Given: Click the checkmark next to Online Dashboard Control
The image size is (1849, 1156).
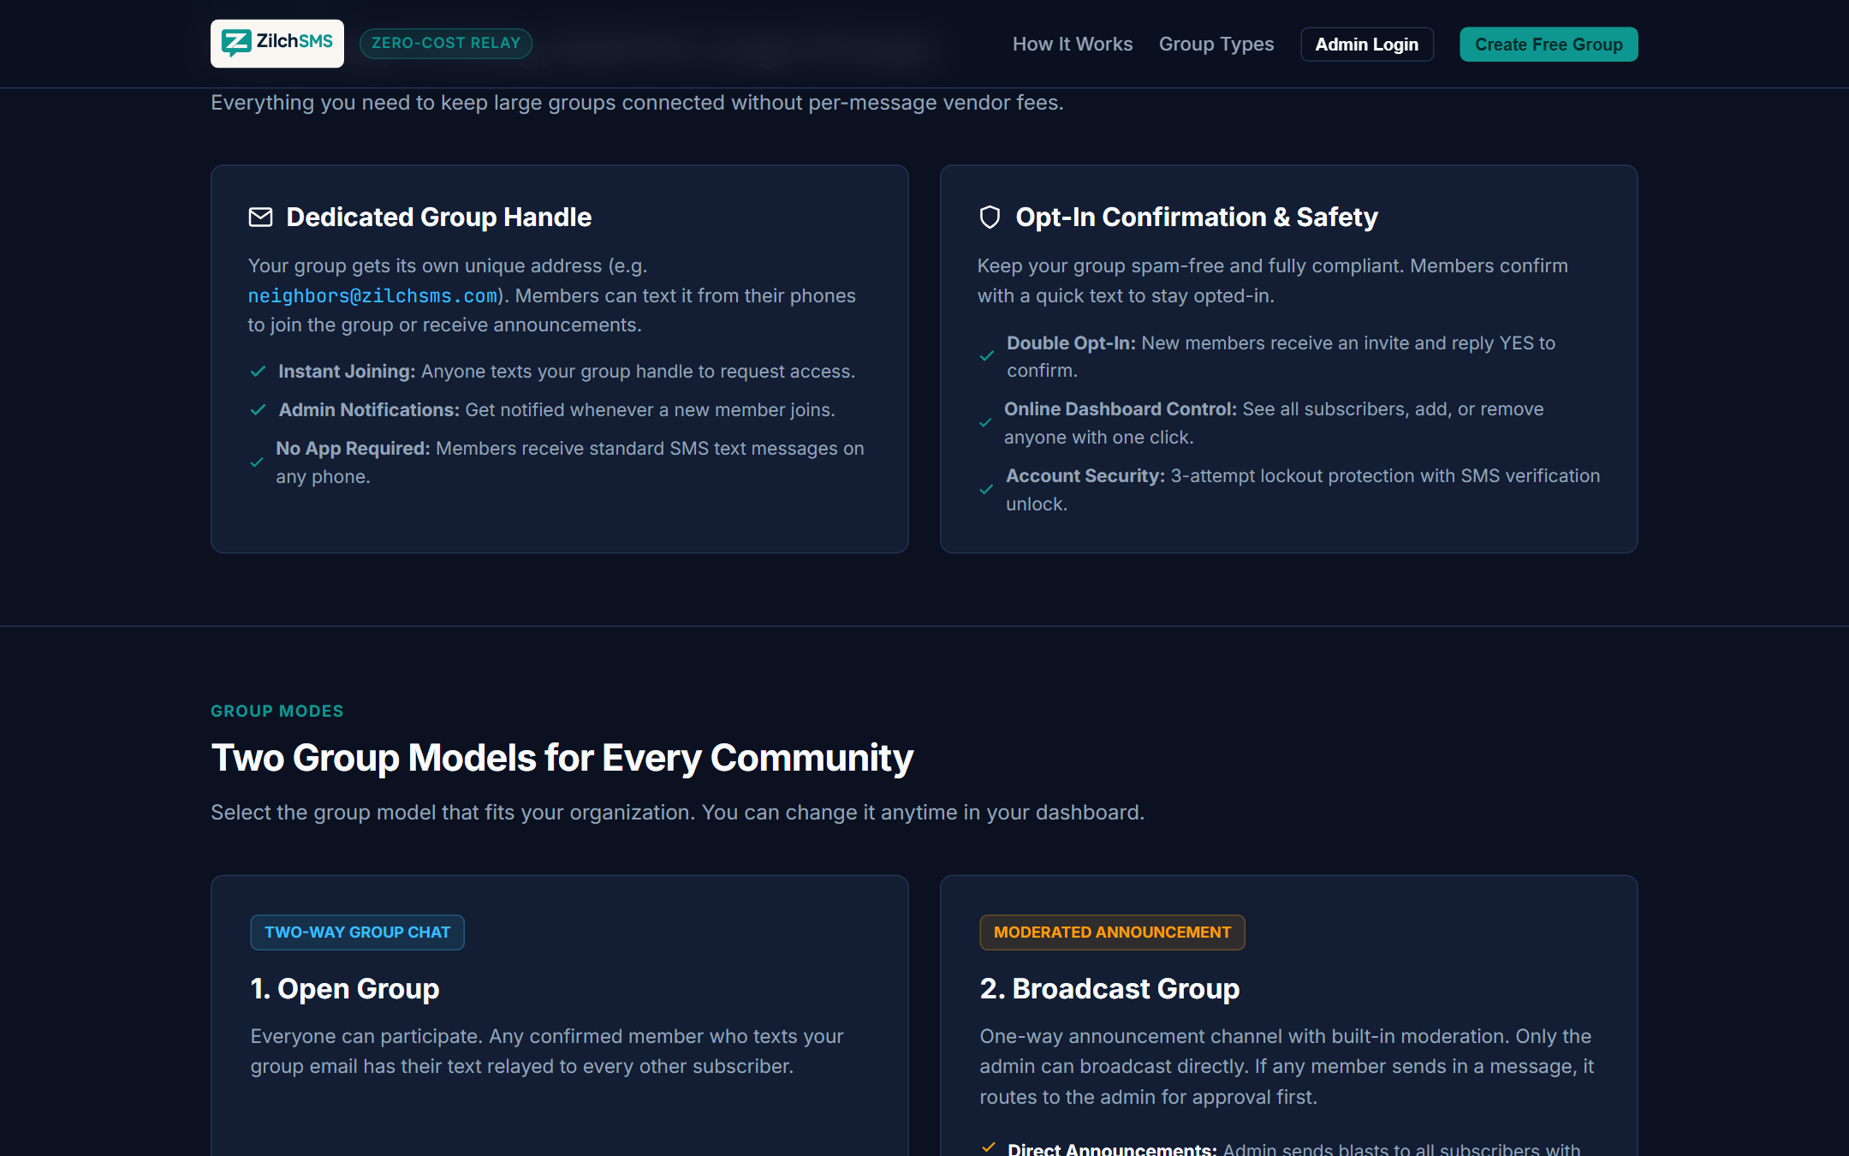Looking at the screenshot, I should pyautogui.click(x=985, y=423).
